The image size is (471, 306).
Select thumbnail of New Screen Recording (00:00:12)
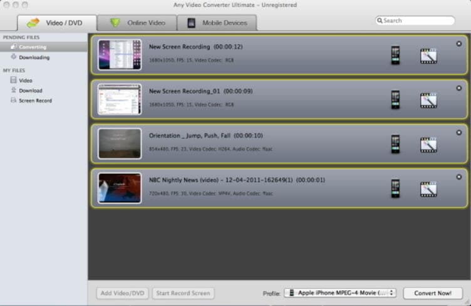(x=120, y=55)
